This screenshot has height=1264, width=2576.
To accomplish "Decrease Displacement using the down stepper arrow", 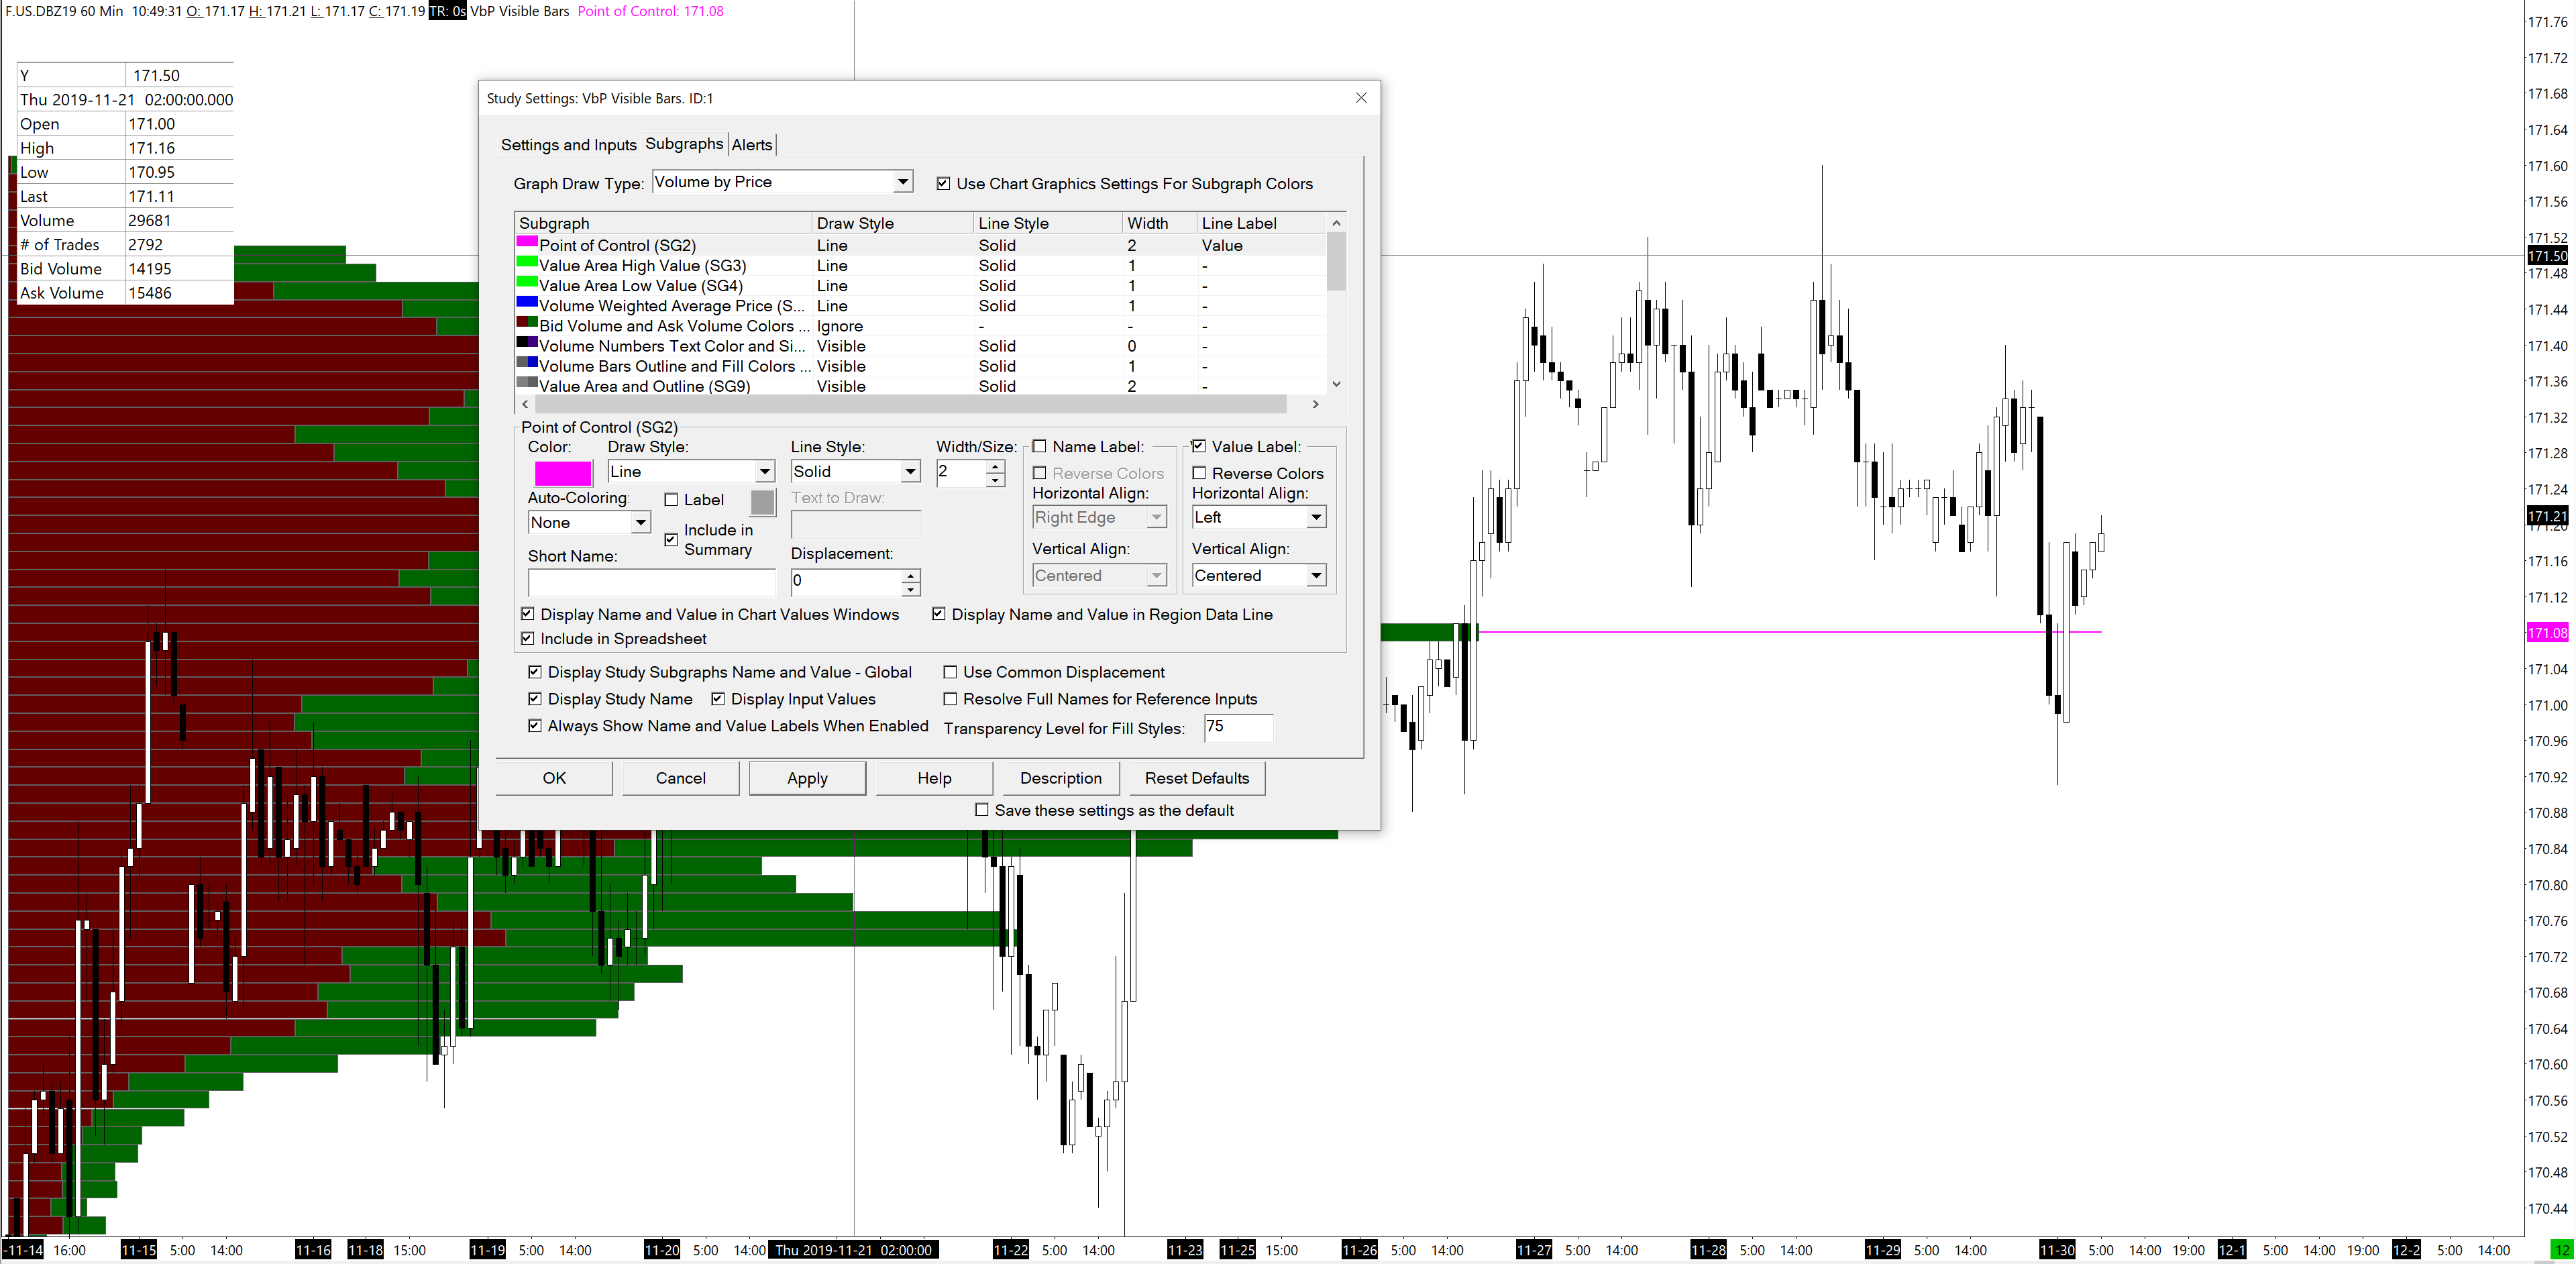I will click(x=910, y=588).
